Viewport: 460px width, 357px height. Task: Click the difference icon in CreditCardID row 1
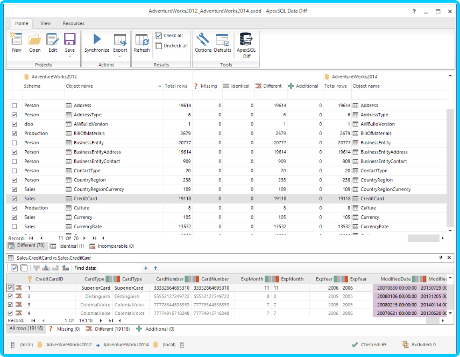click(19, 288)
